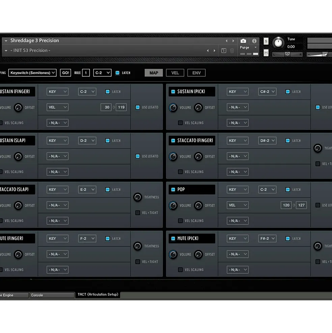Go to the previous instrument arrow
The width and height of the screenshot is (332, 333).
coord(227,41)
